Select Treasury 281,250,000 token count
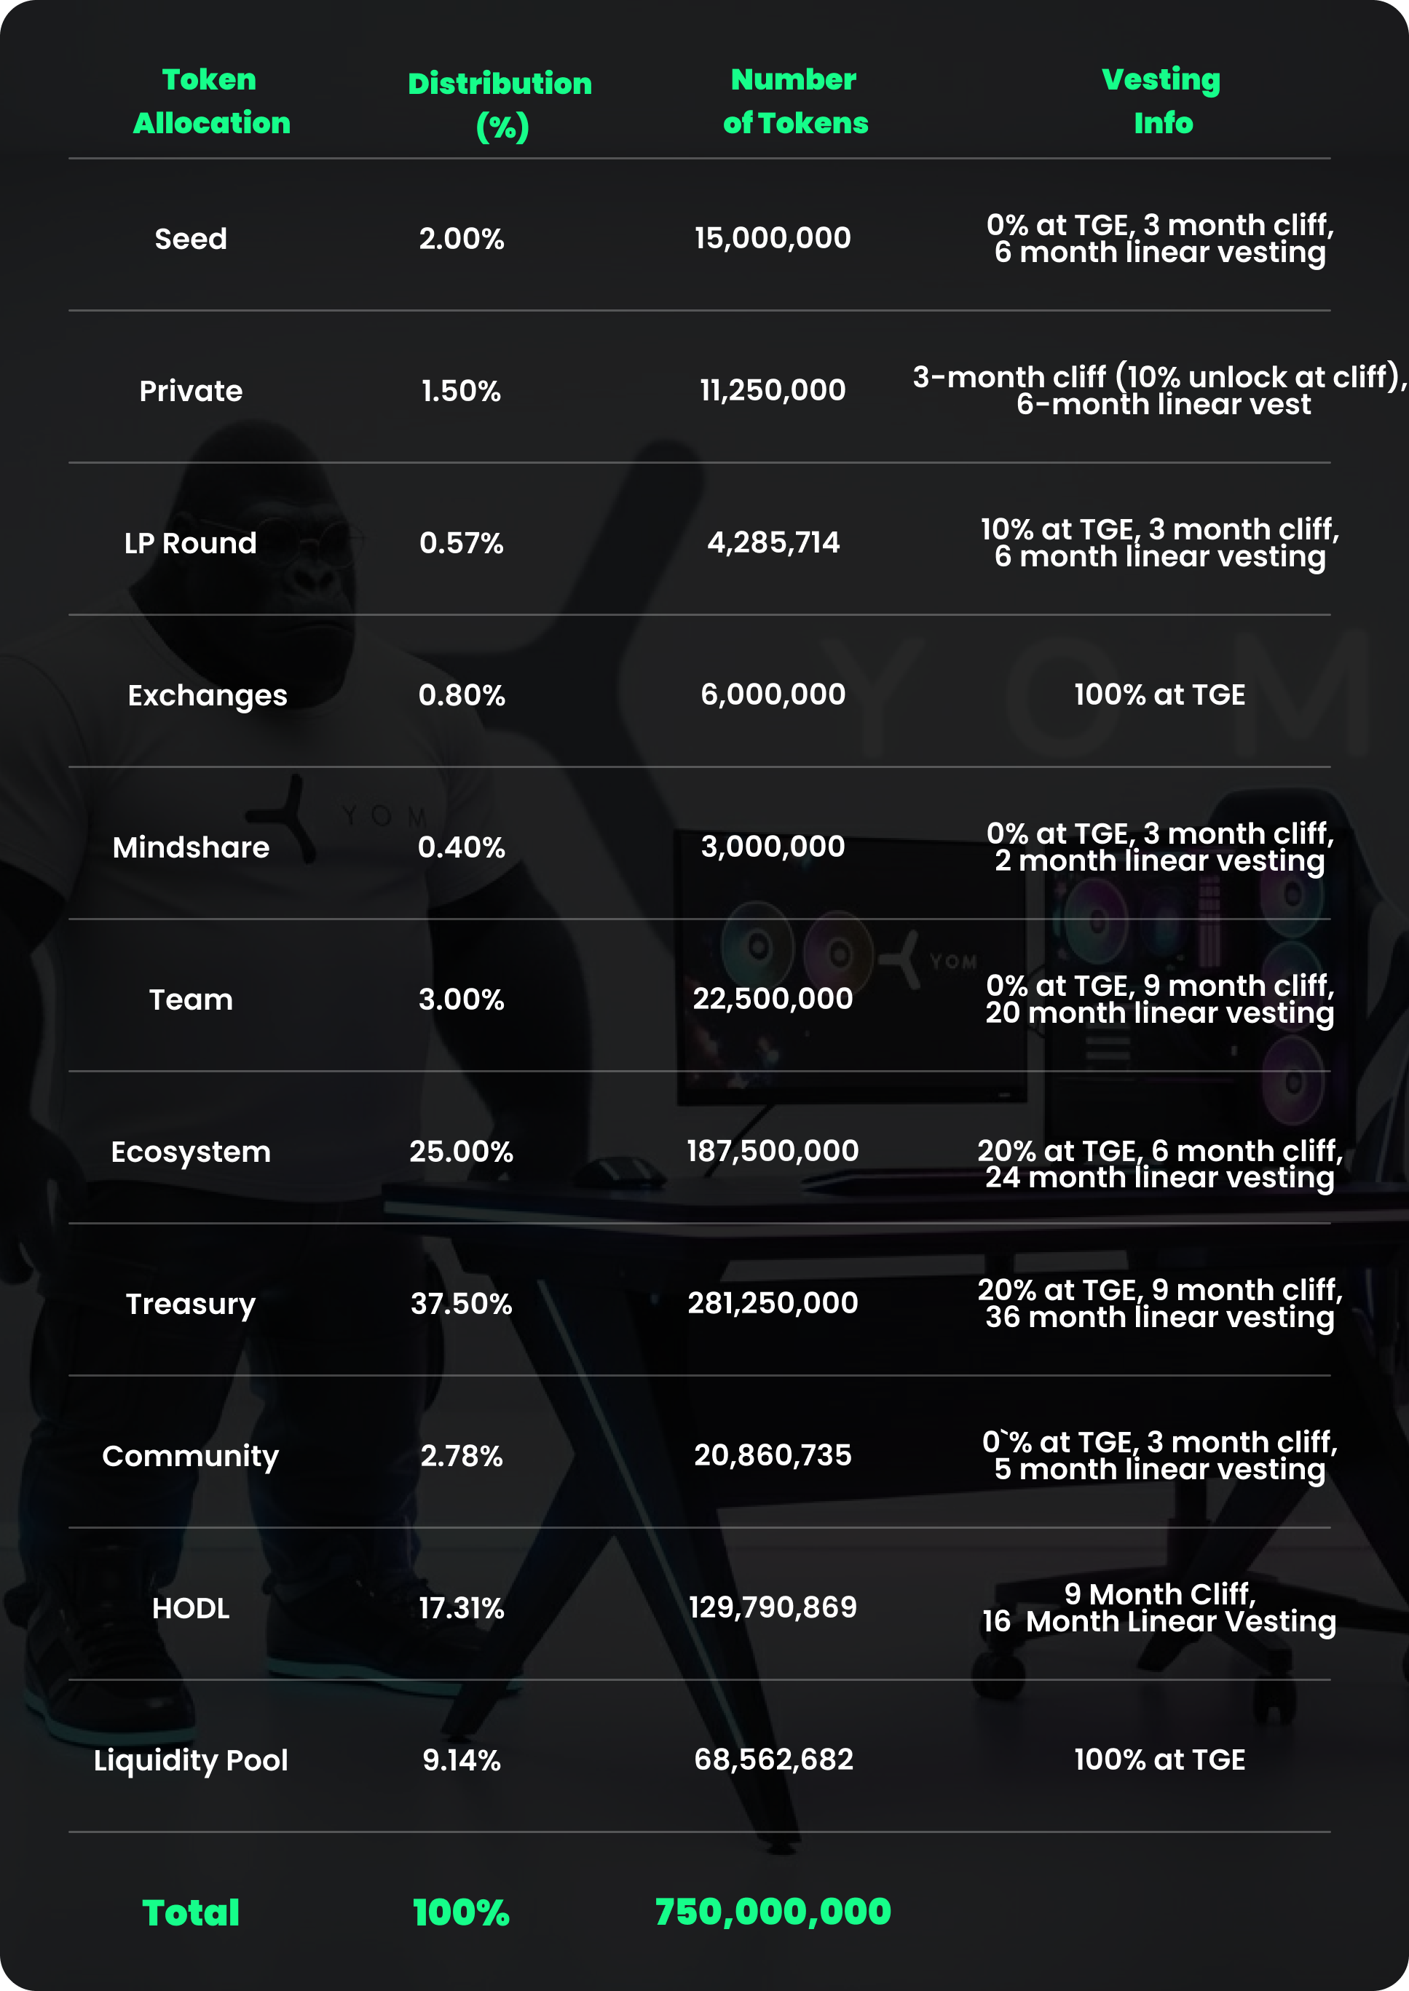 pyautogui.click(x=773, y=1303)
